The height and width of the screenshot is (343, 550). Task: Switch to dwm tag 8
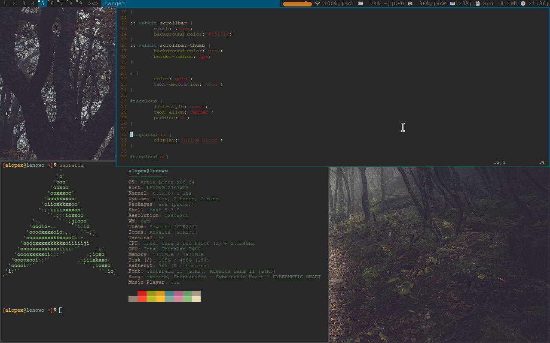coord(71,3)
